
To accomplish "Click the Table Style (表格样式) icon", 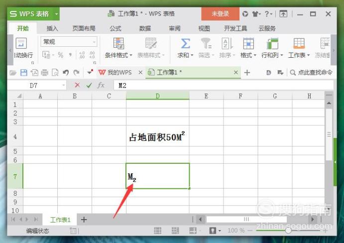I will (151, 43).
